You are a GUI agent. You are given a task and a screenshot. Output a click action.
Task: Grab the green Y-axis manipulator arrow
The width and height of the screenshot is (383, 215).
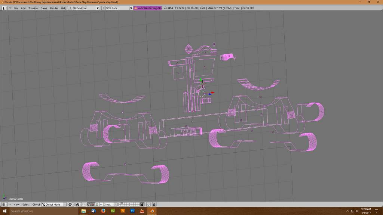[200, 80]
